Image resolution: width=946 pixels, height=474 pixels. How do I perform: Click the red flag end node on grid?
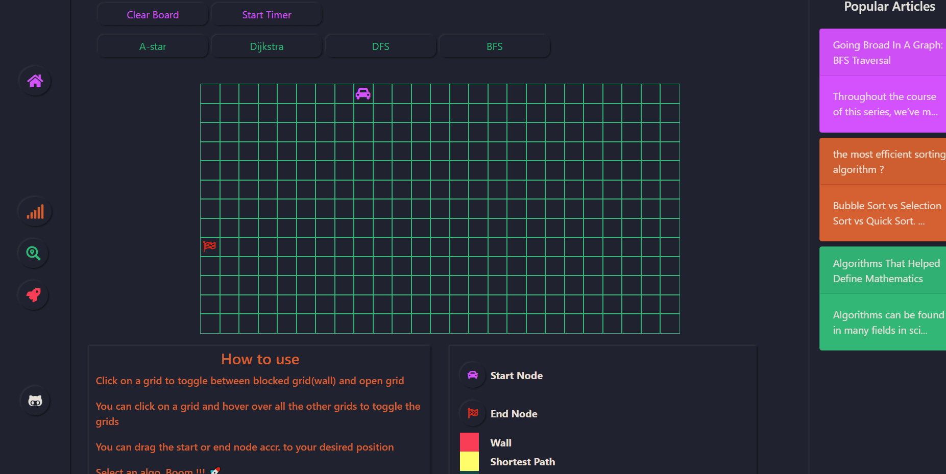(x=210, y=246)
